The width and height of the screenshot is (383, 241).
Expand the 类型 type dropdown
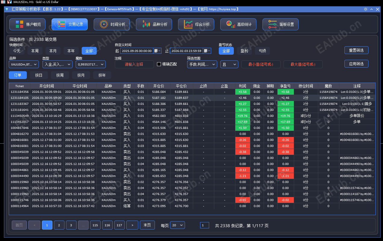[57, 64]
